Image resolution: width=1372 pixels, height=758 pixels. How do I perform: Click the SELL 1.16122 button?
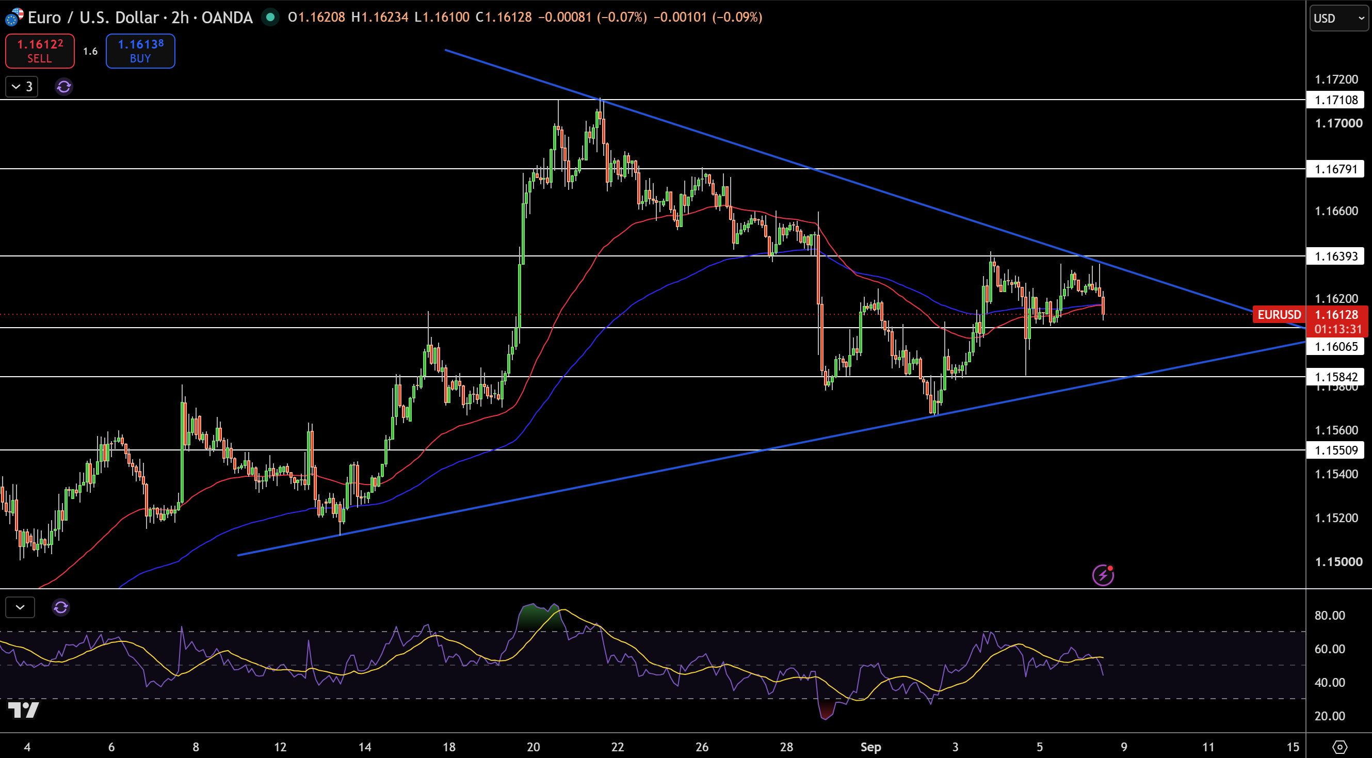(40, 51)
